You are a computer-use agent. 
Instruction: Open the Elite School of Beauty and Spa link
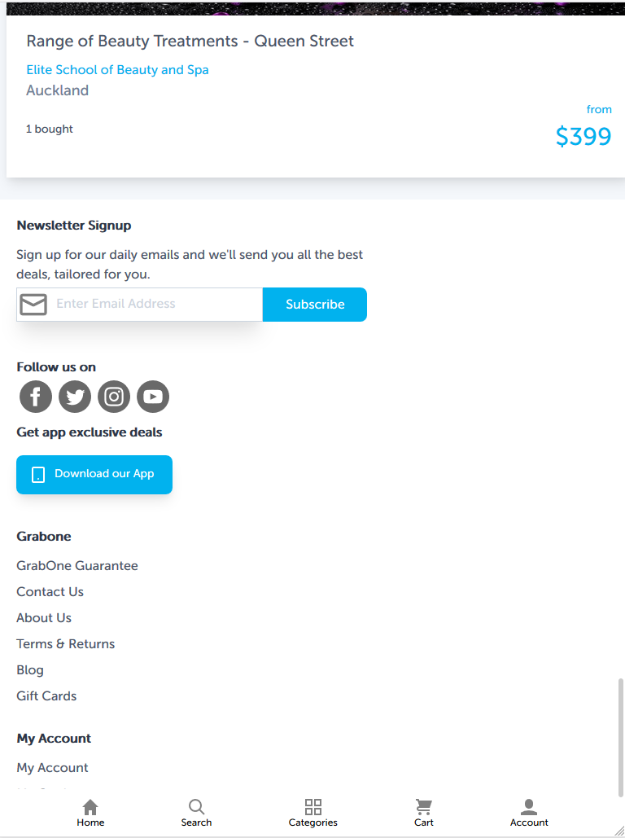[117, 70]
